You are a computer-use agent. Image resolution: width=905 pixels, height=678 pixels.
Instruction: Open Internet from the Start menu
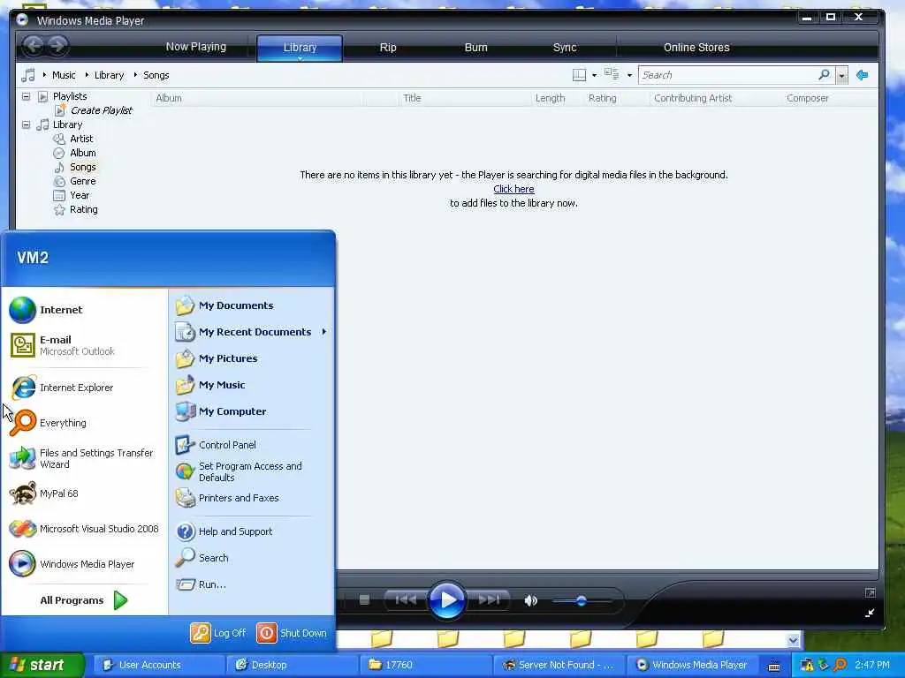[x=85, y=310]
